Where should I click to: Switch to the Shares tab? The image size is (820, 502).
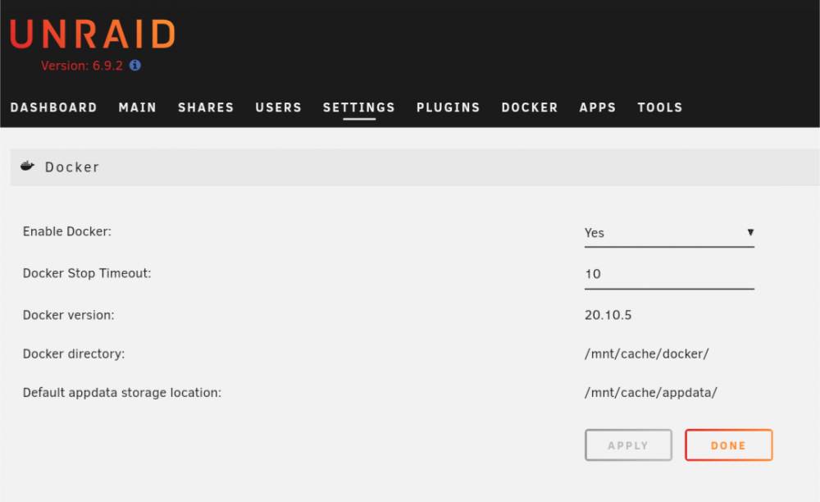(206, 107)
